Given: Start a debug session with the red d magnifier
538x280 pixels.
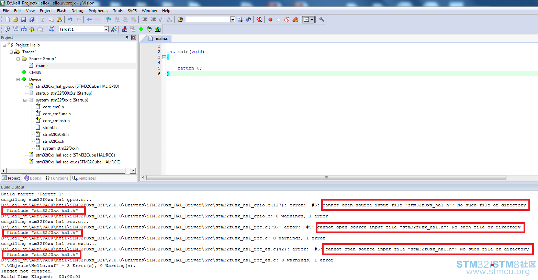Looking at the screenshot, I should point(259,20).
